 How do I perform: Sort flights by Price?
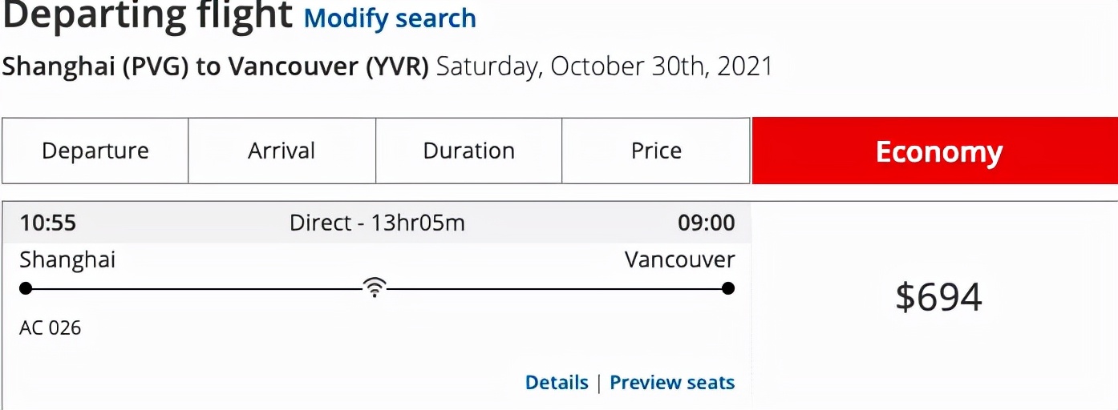656,151
